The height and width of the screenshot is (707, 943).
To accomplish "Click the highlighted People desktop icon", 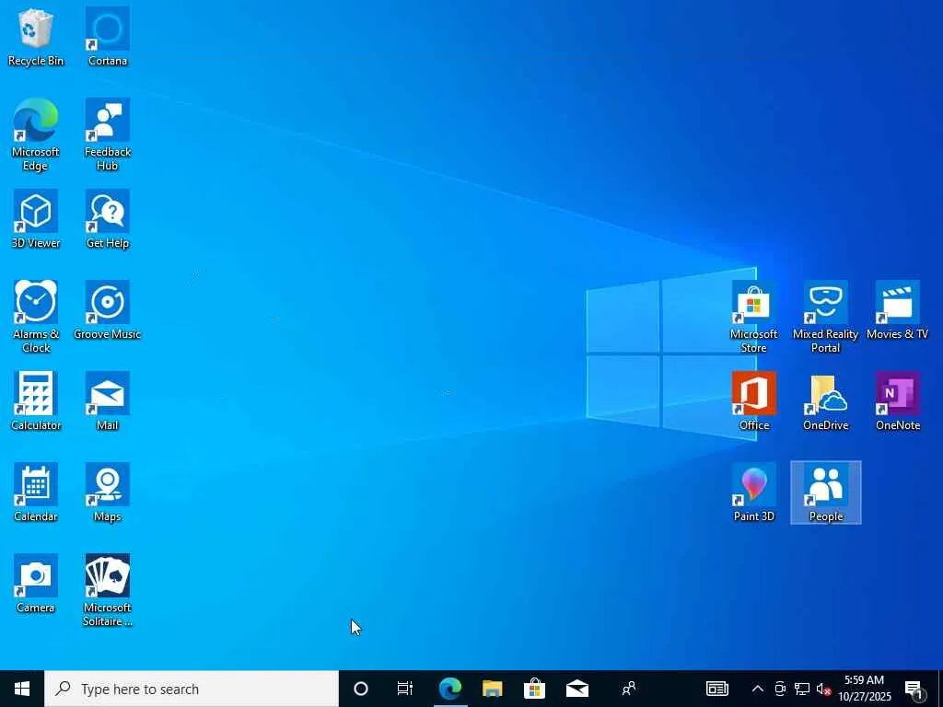I will (826, 493).
